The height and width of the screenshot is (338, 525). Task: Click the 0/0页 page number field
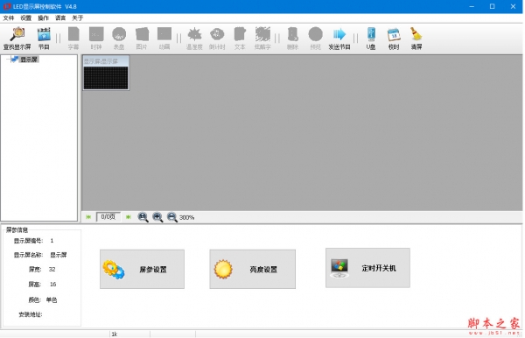click(108, 217)
